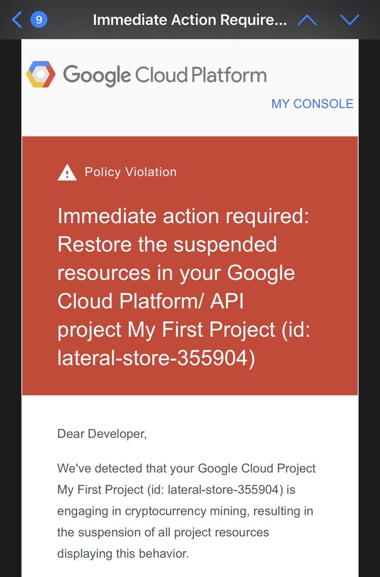Click the 'Cloud Platform/ API' heading line

coord(151,301)
